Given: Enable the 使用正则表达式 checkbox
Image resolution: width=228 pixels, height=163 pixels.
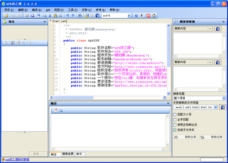Looking at the screenshot, I should pyautogui.click(x=175, y=125).
